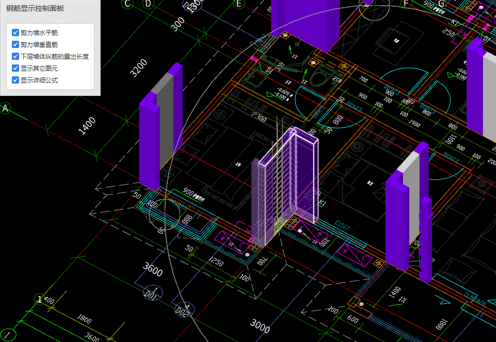The width and height of the screenshot is (496, 342).
Task: Click the D01 circular marker
Action: 153,292
